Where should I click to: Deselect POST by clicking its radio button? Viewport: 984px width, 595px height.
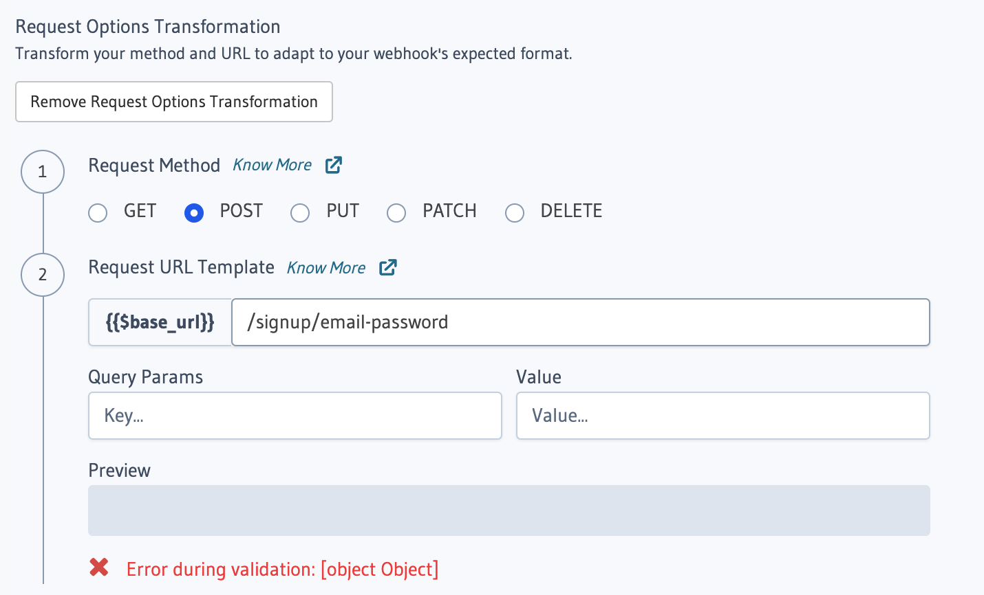(x=194, y=213)
